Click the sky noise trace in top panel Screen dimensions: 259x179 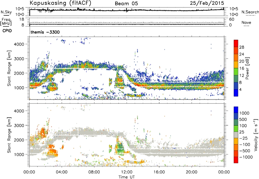127,10
